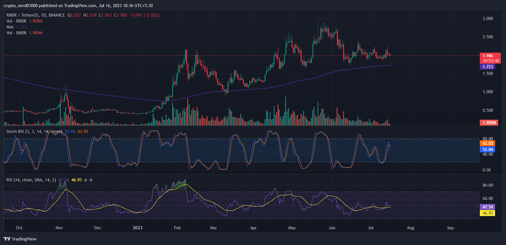Select the MAs indicator legend label

pyautogui.click(x=10, y=27)
